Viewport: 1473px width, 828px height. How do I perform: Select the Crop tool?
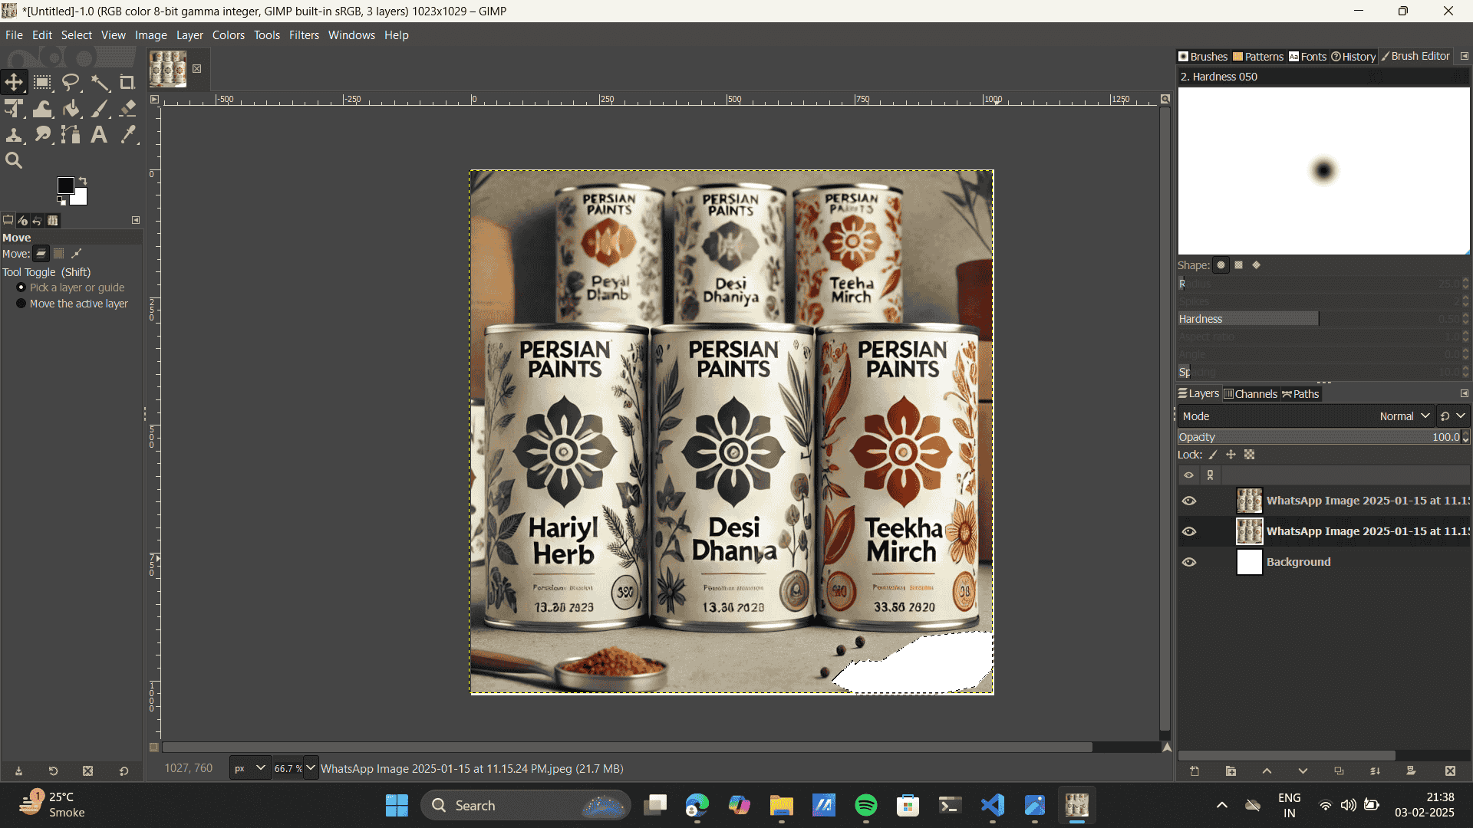point(127,82)
